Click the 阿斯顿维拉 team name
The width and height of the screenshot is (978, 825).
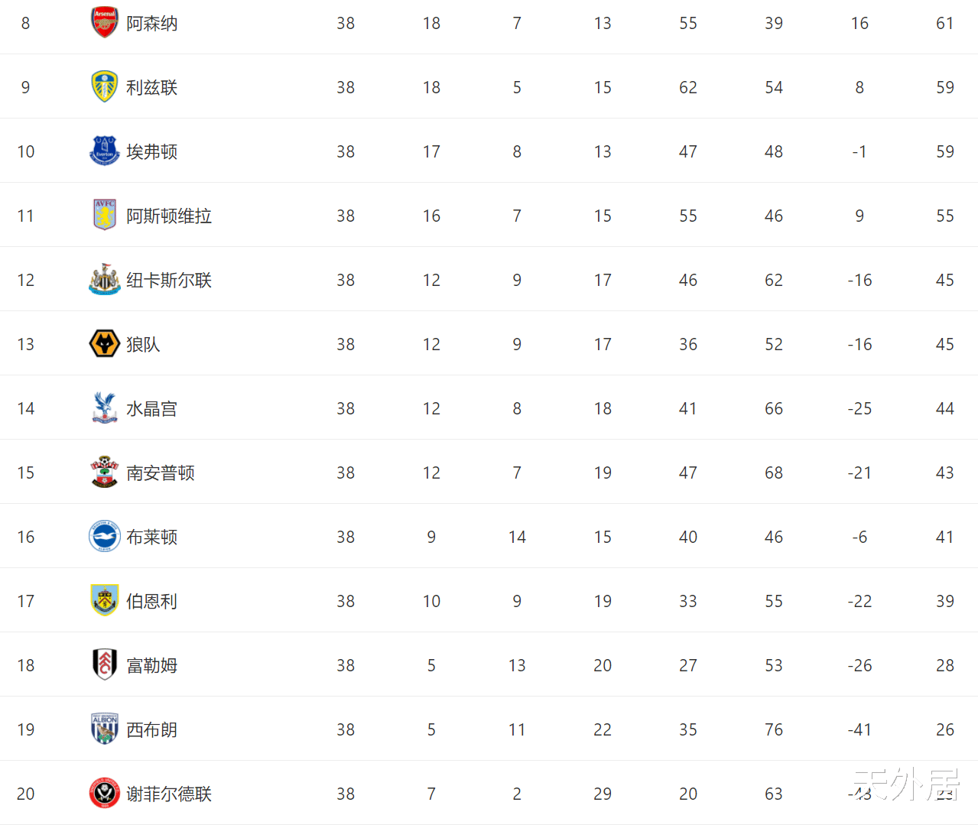[x=169, y=216]
